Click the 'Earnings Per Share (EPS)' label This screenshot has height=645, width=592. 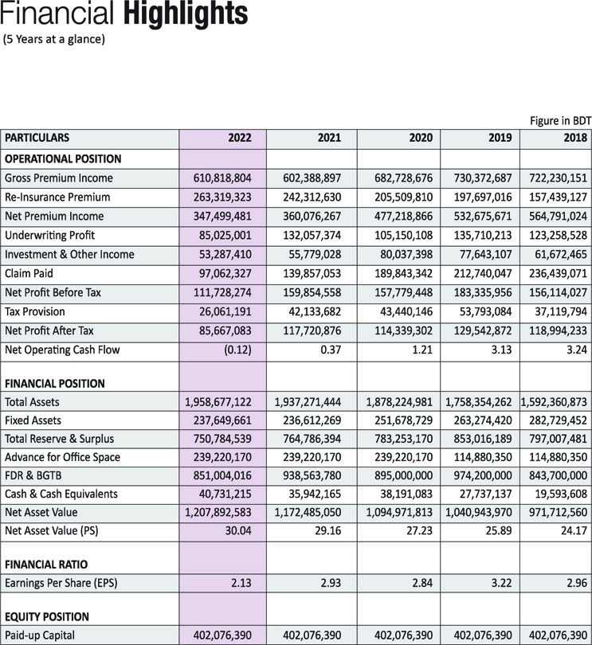click(x=61, y=584)
